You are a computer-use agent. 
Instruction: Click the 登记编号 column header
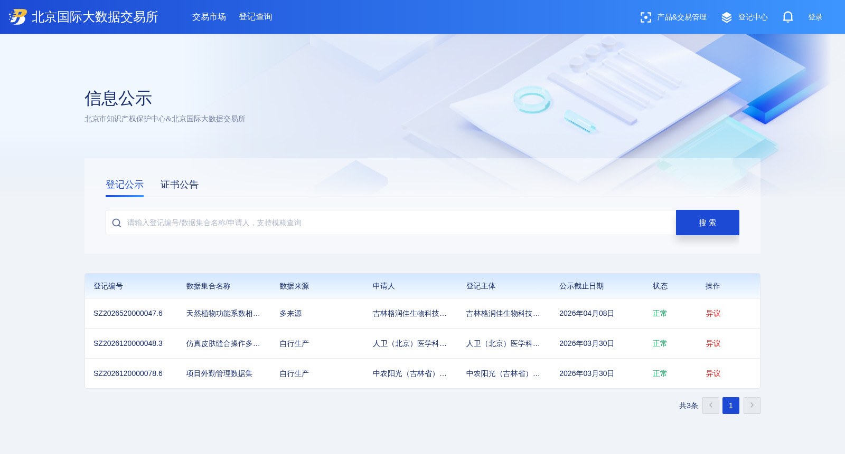click(x=108, y=286)
